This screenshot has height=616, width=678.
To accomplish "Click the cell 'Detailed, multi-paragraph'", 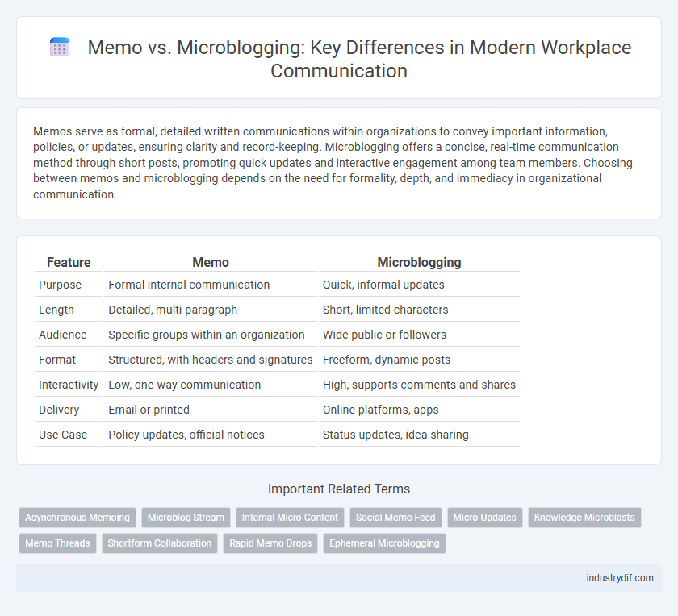I will pyautogui.click(x=211, y=310).
